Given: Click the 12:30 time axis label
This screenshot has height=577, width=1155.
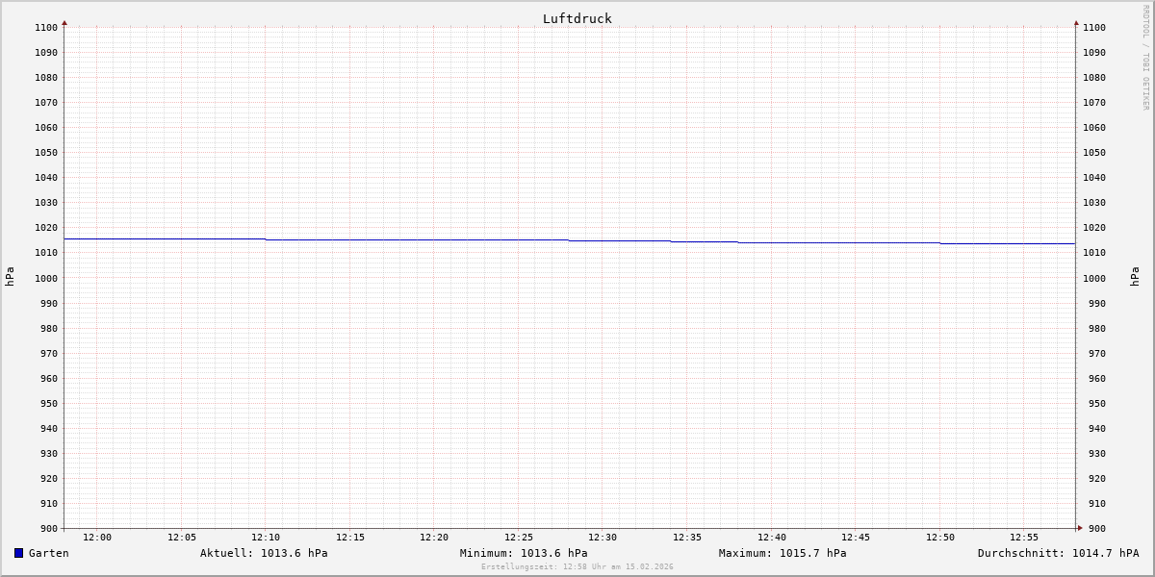Looking at the screenshot, I should 603,538.
